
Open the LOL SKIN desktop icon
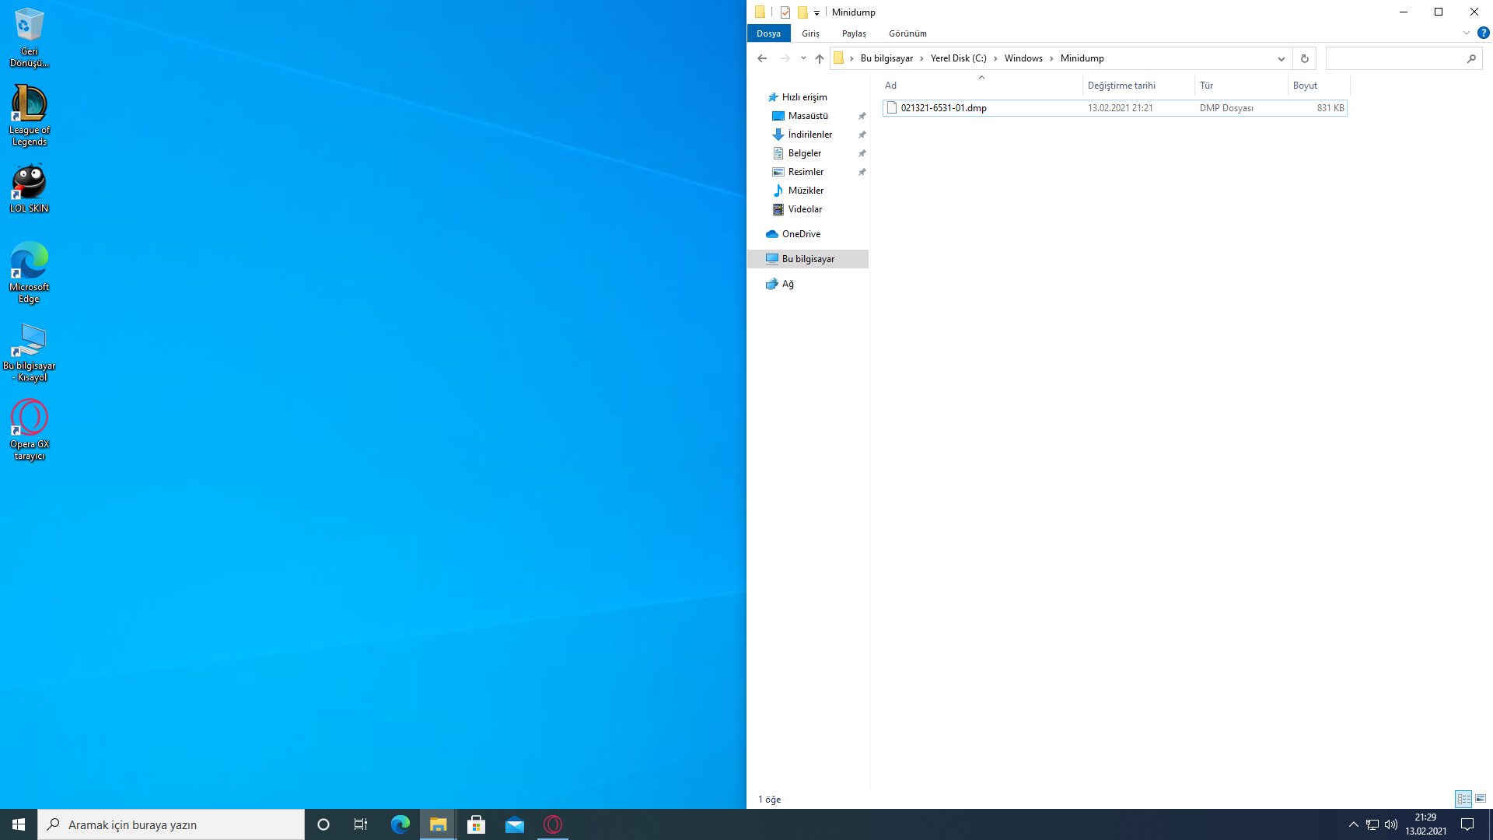pos(29,188)
